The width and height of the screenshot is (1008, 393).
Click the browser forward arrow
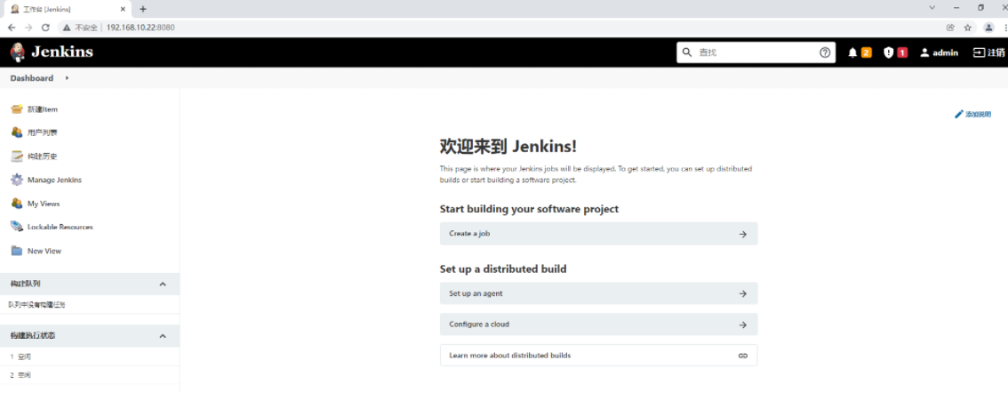click(x=28, y=28)
